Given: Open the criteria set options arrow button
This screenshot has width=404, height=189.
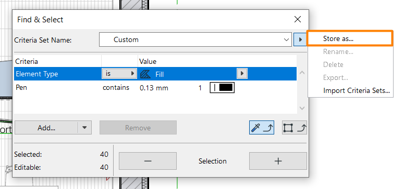Looking at the screenshot, I should coord(300,39).
